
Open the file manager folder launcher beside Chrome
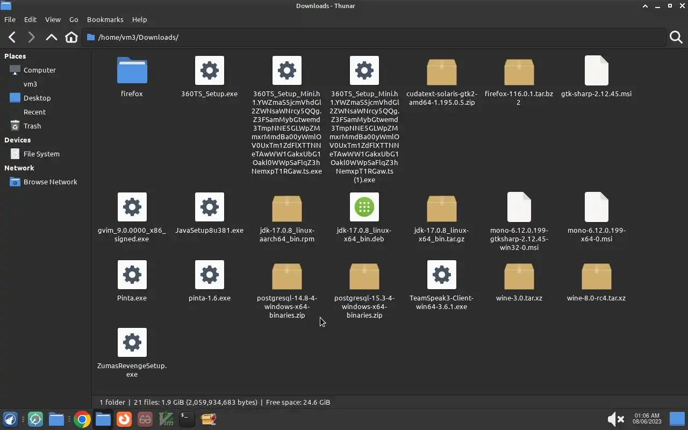[x=56, y=419]
